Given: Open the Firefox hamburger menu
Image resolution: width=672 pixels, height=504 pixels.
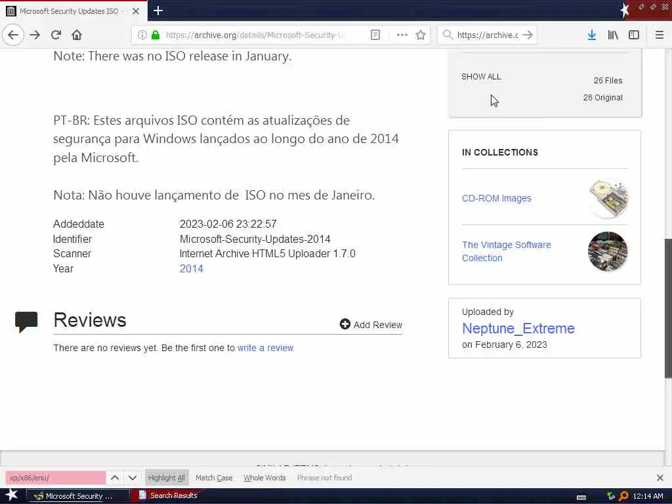Looking at the screenshot, I should (x=659, y=35).
